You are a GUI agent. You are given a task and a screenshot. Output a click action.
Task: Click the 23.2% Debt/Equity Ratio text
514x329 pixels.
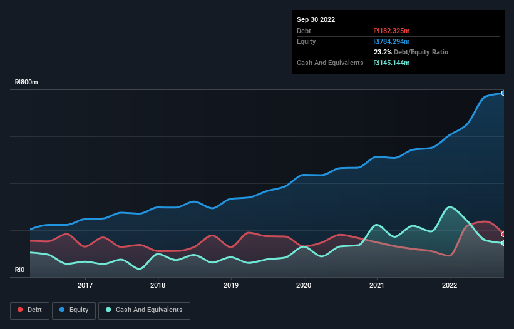click(x=411, y=52)
